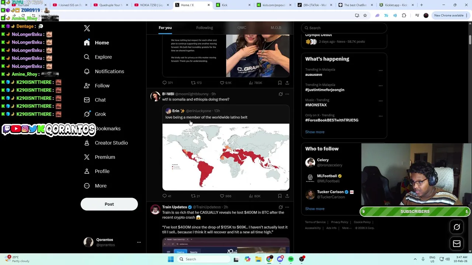The width and height of the screenshot is (472, 265).
Task: Open Grok explain on Train Updates post
Action: click(x=281, y=207)
